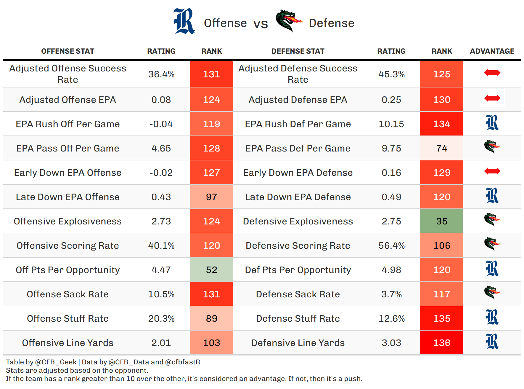
Task: Click the dragon logo in the Scoring Rate row
Action: [492, 244]
